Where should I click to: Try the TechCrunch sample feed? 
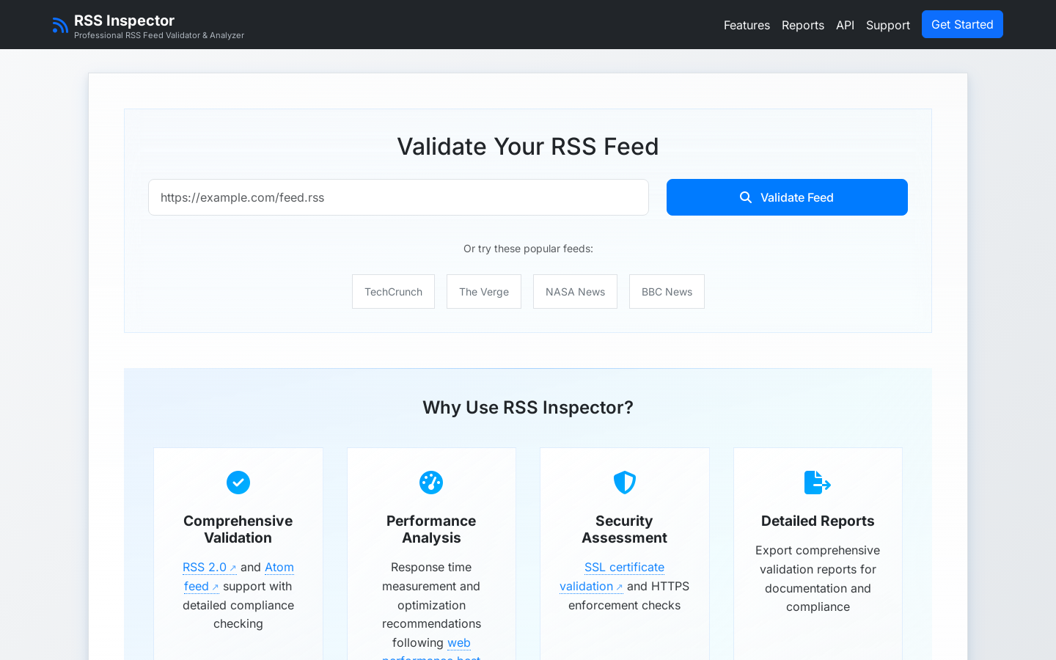point(393,292)
